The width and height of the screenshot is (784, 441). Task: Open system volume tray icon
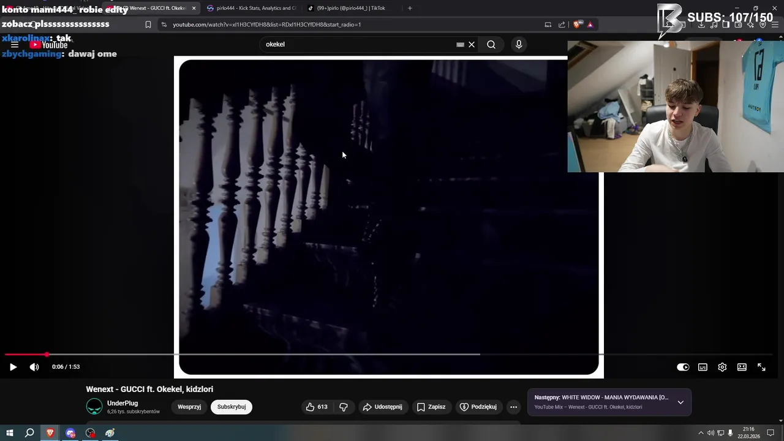[x=710, y=433]
